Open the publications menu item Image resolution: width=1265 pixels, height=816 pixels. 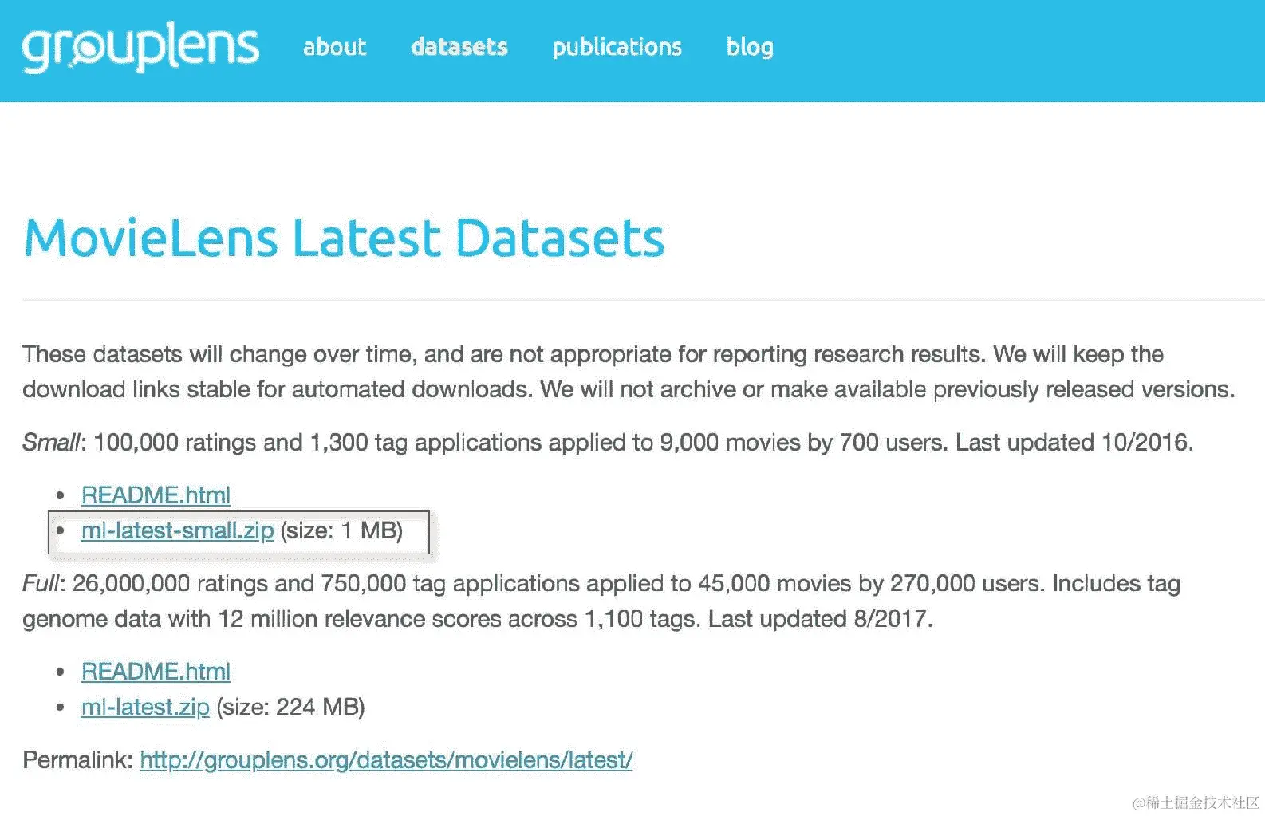click(x=617, y=48)
